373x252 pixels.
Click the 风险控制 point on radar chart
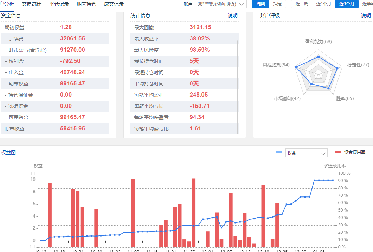[296, 67]
